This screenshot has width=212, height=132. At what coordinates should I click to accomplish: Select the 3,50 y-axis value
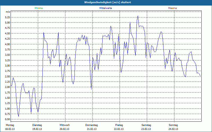8,55
